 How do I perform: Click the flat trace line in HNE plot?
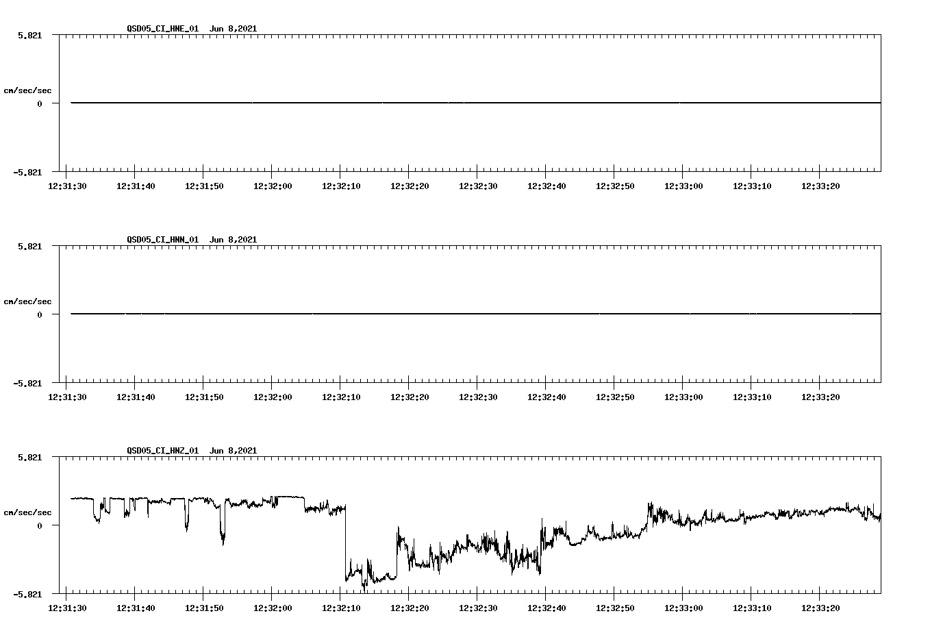pyautogui.click(x=476, y=103)
